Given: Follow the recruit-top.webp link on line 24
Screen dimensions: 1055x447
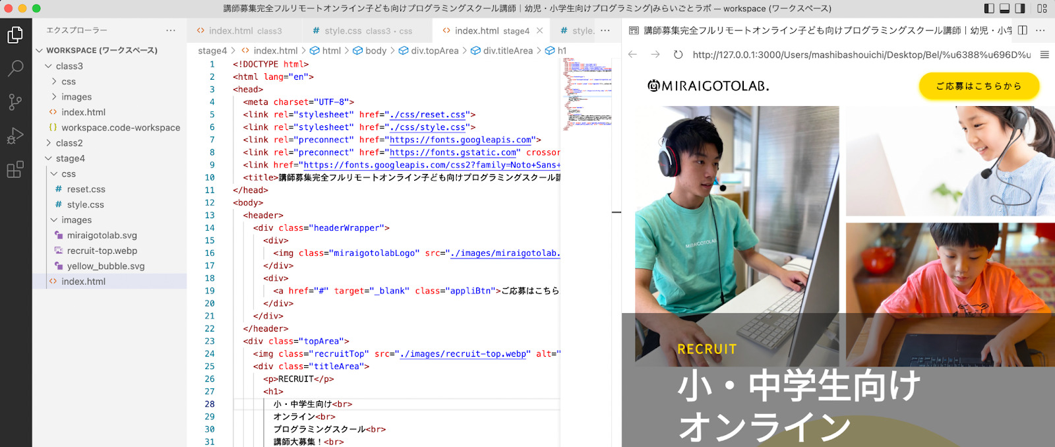Looking at the screenshot, I should pyautogui.click(x=463, y=354).
